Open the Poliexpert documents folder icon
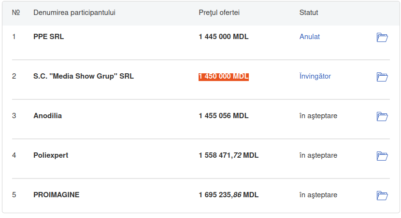The height and width of the screenshot is (218, 401). 382,156
